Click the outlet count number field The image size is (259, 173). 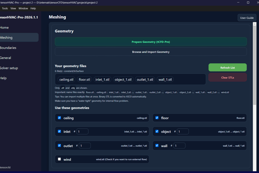85,146
